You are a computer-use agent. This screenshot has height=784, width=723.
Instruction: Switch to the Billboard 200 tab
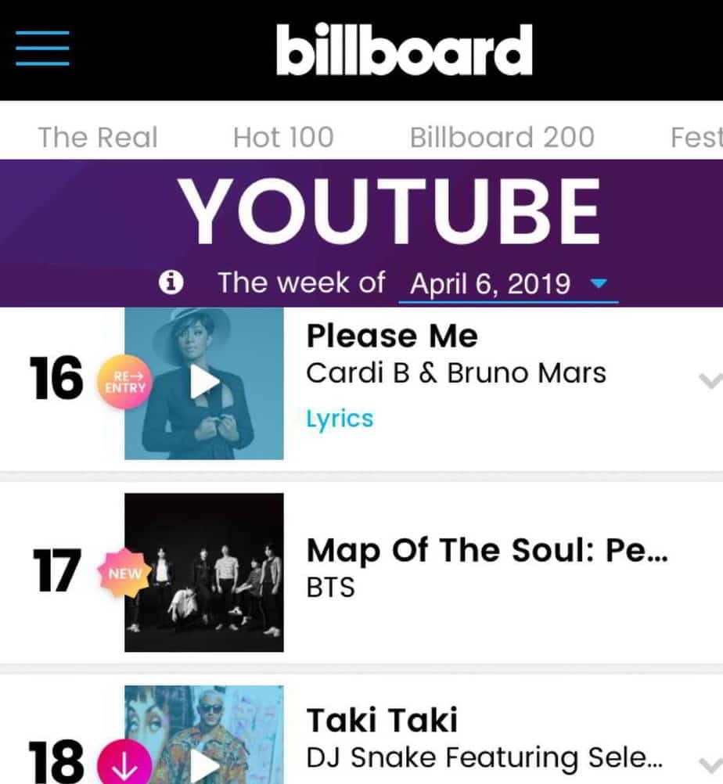tap(502, 138)
